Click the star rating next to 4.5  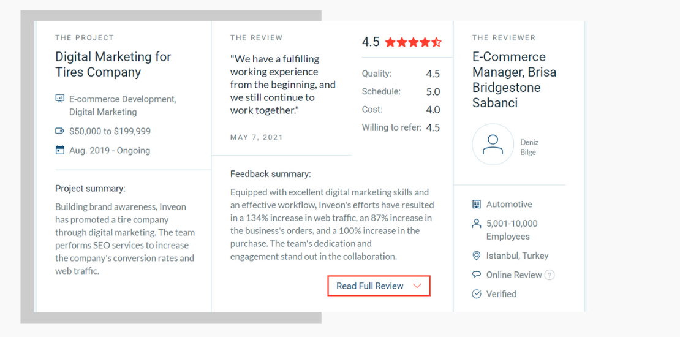tap(414, 42)
